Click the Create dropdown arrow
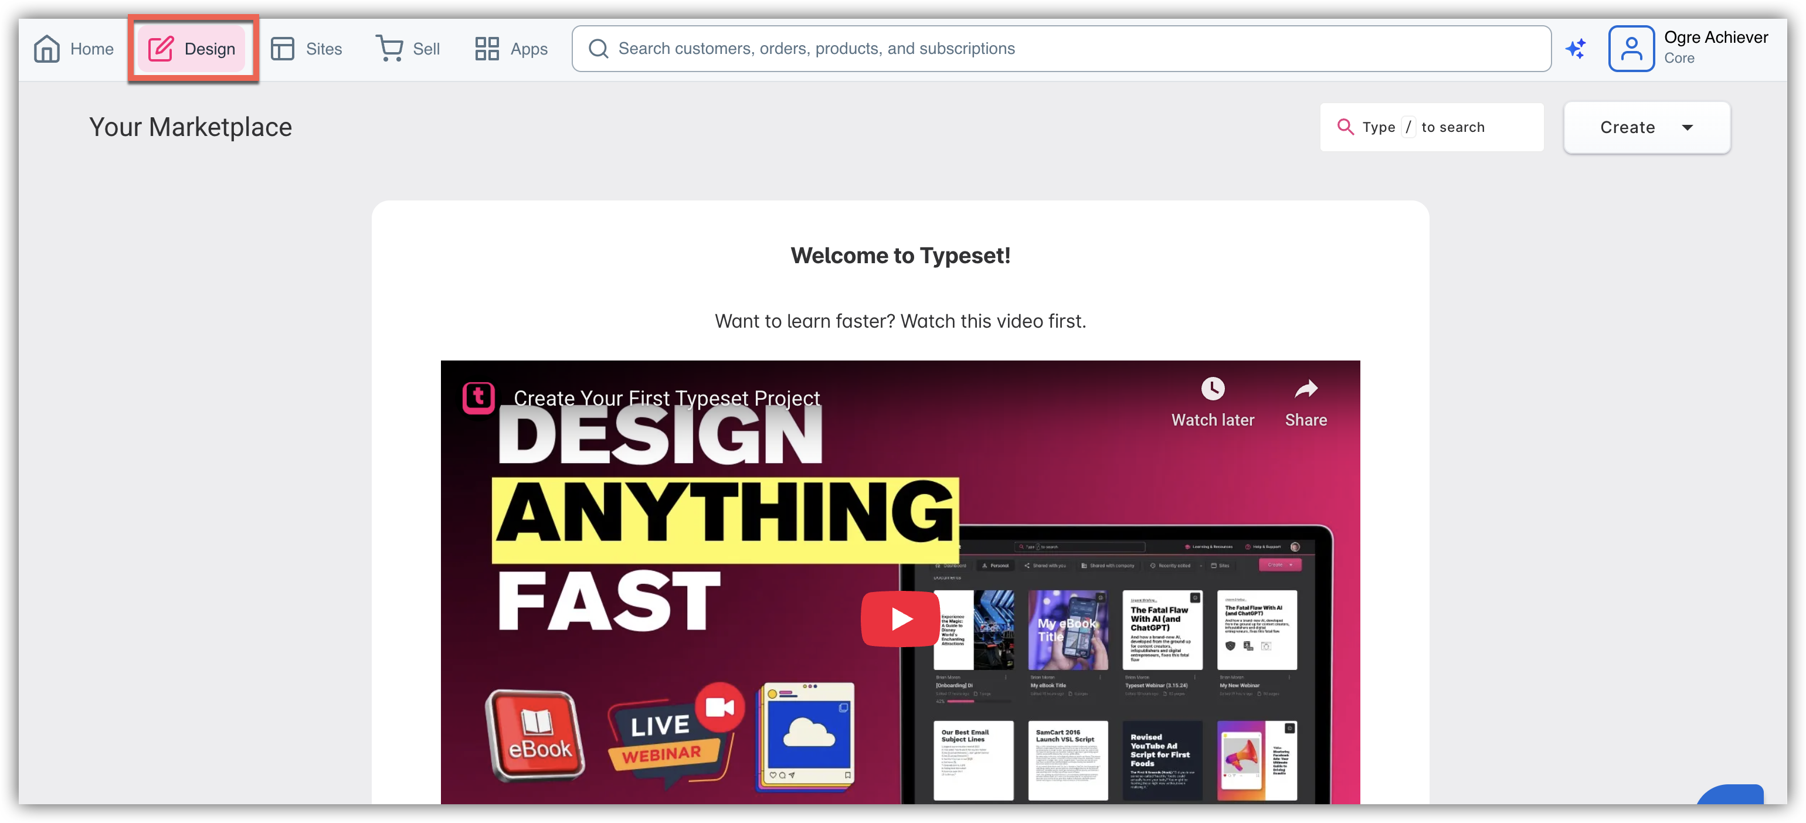The height and width of the screenshot is (823, 1806). [1687, 128]
